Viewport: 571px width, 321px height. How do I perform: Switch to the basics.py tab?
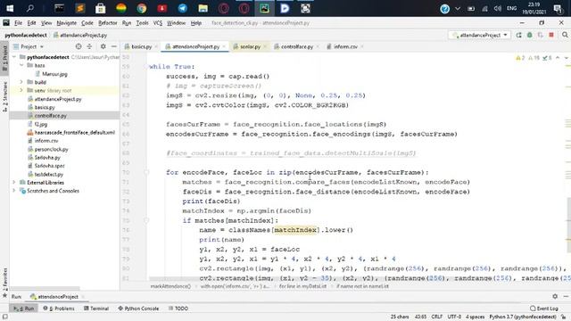pyautogui.click(x=141, y=46)
